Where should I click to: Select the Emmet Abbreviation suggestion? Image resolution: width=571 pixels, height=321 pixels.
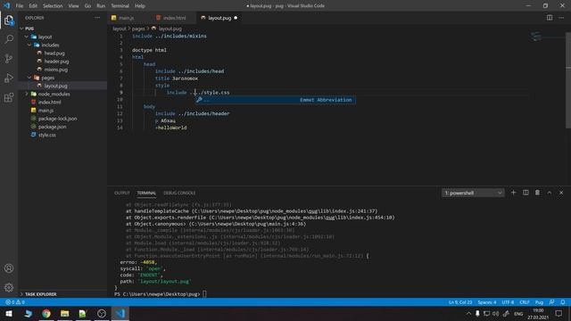(276, 100)
